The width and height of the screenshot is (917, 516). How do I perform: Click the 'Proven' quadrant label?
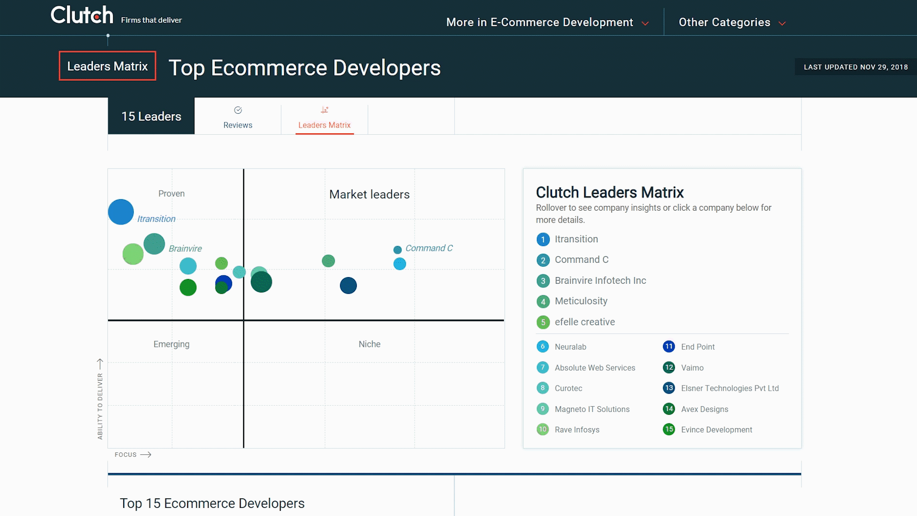[x=171, y=193]
